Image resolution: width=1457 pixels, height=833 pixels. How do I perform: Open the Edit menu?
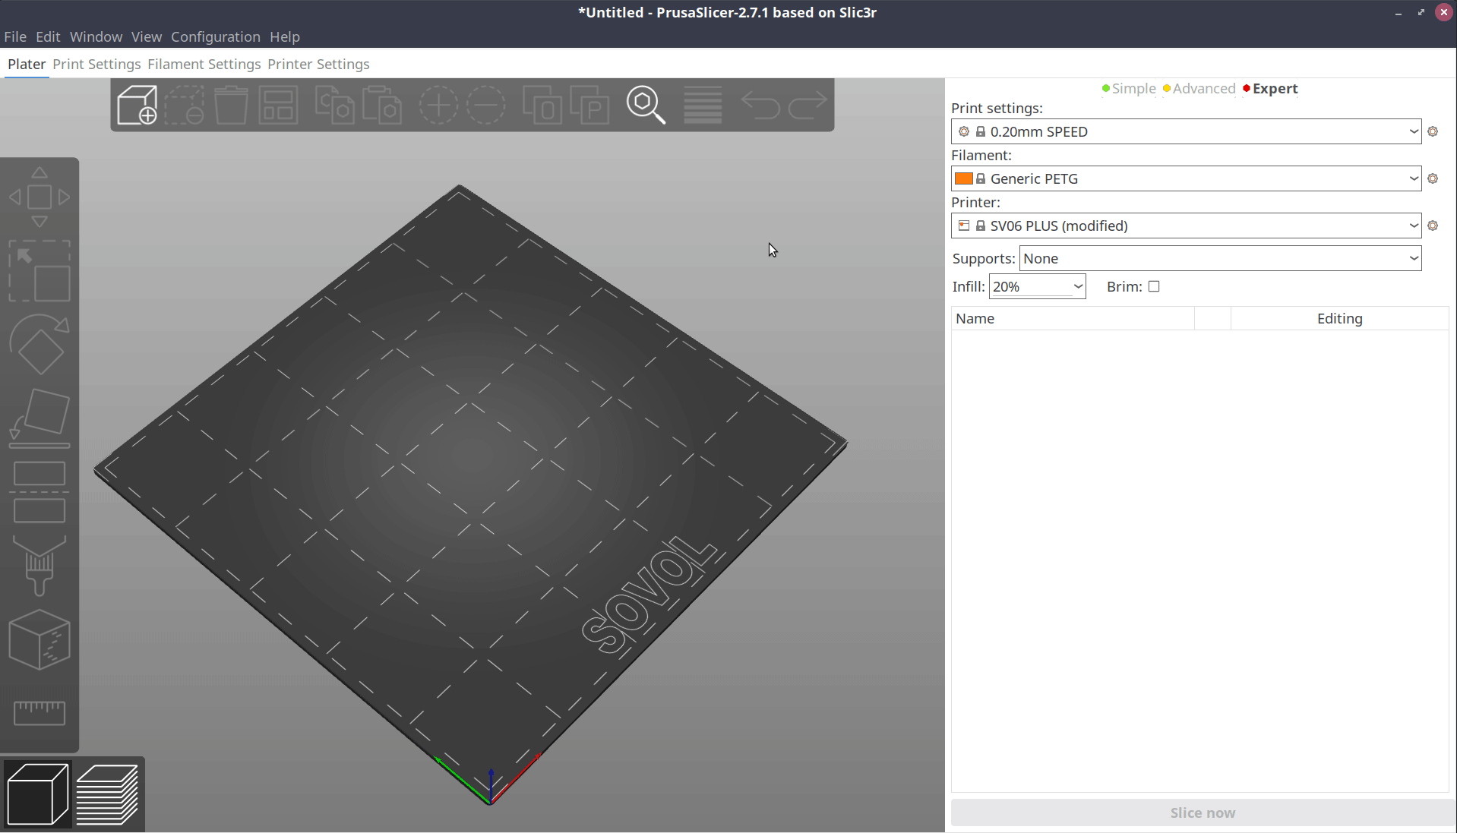48,36
